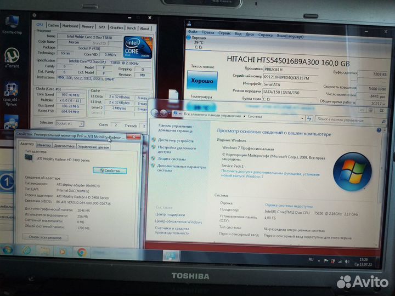Click the blue Хорошо health status button
Screen dimensions: 395x296
202,81
